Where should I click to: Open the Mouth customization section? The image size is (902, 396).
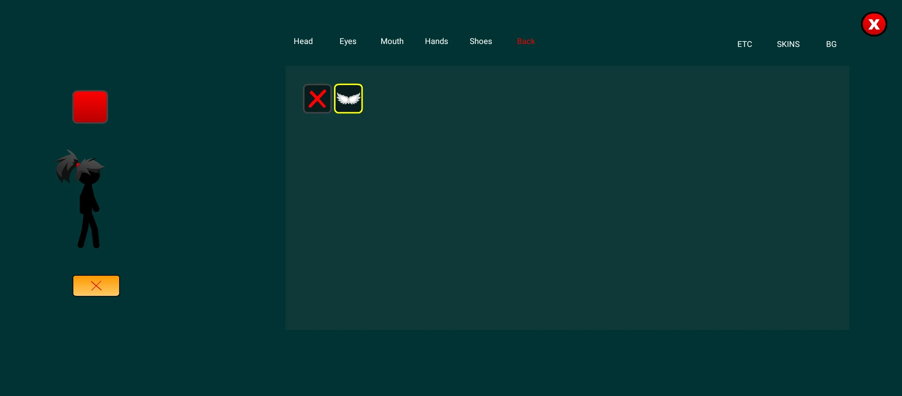[392, 41]
